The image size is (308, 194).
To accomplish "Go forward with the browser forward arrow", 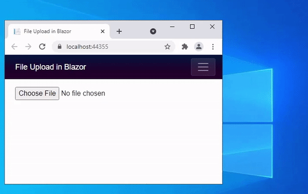I will (x=28, y=47).
